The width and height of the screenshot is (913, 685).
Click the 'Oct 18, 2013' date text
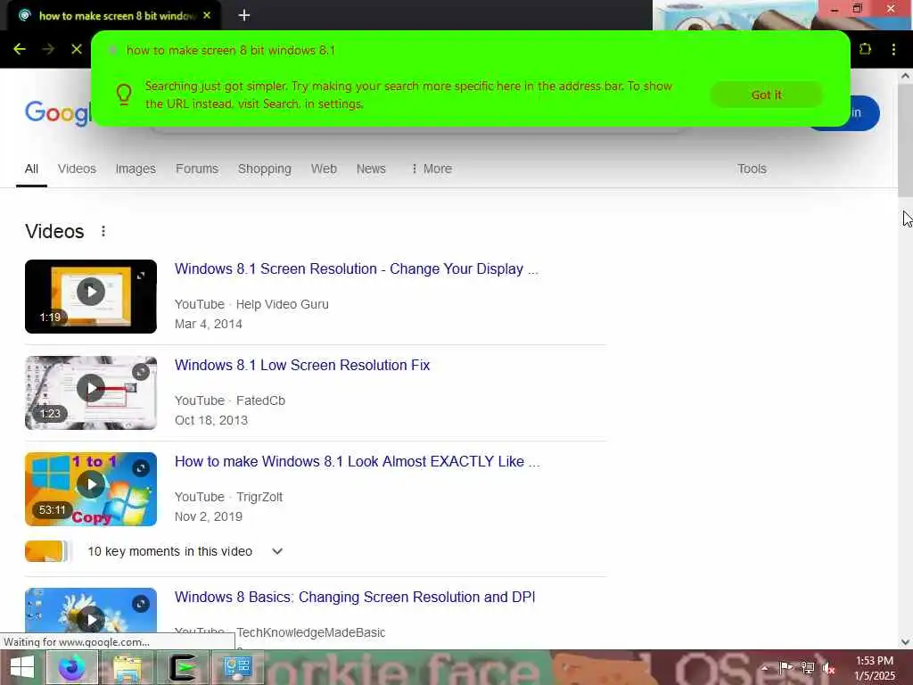point(210,421)
